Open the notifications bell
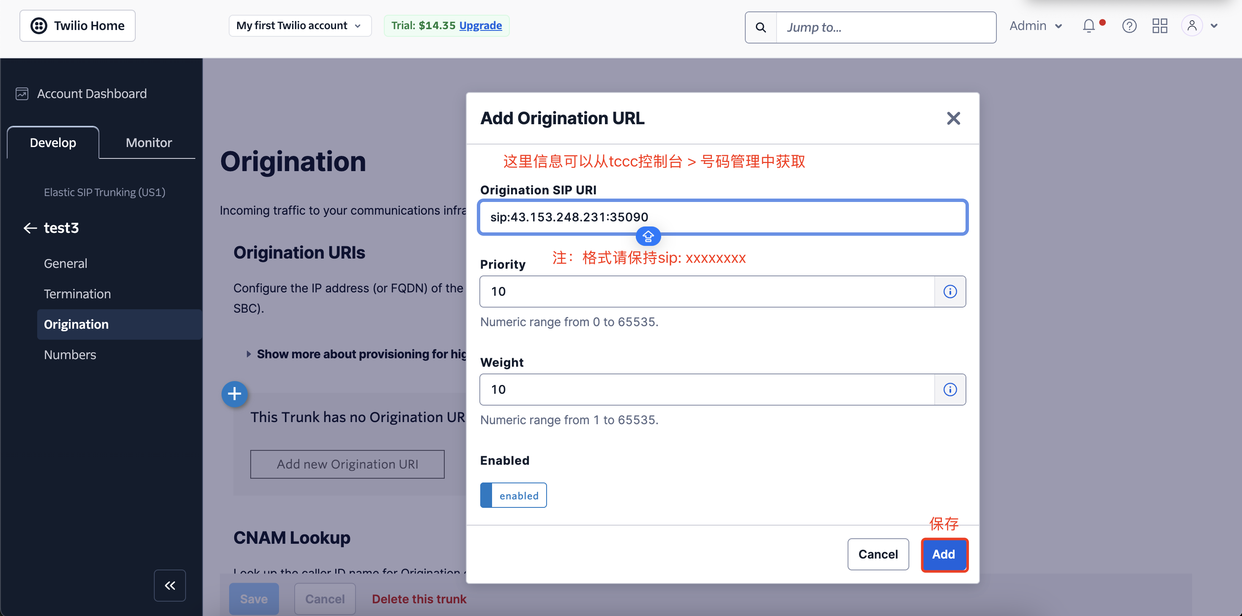This screenshot has width=1242, height=616. click(x=1089, y=25)
